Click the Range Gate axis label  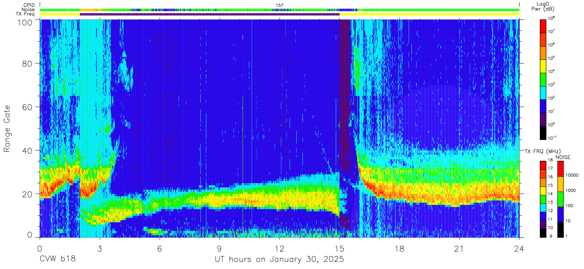point(8,129)
